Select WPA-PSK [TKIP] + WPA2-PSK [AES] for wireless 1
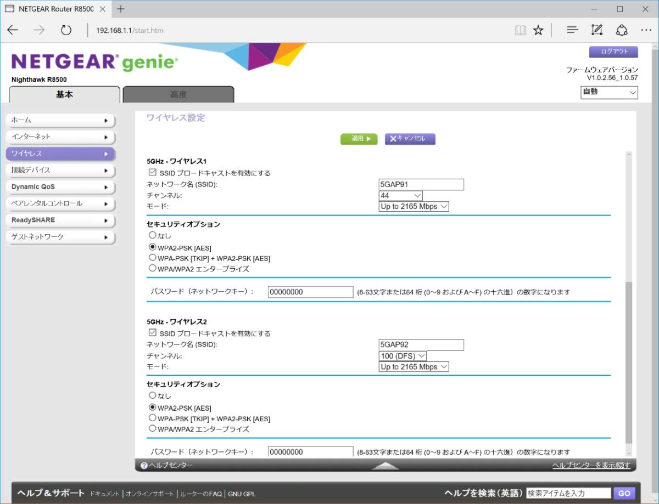The image size is (659, 504). coord(153,258)
